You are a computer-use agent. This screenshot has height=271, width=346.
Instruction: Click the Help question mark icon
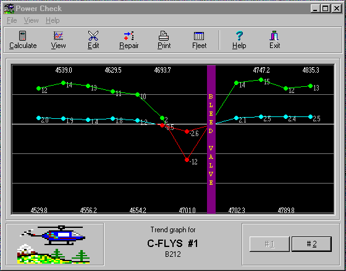click(239, 36)
